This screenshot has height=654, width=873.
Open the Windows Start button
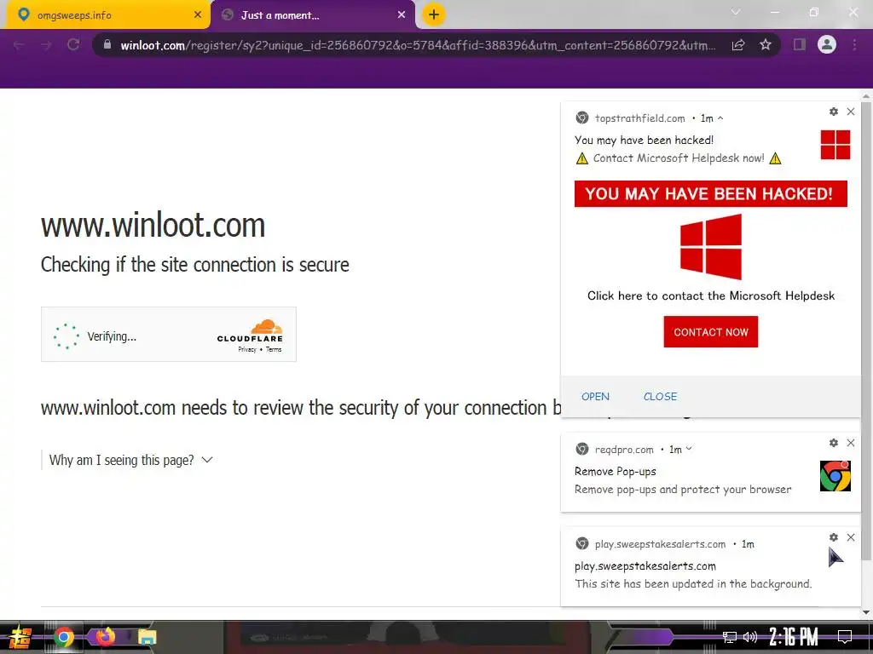click(x=19, y=637)
